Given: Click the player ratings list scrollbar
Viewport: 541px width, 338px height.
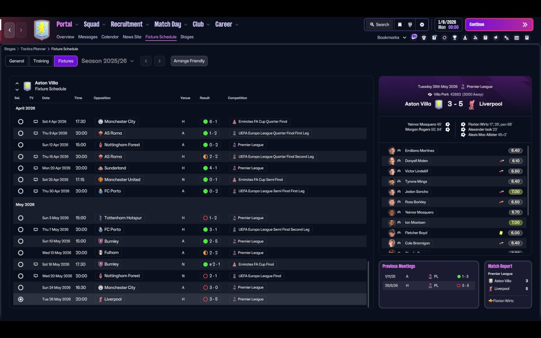Looking at the screenshot, I should tap(528, 180).
